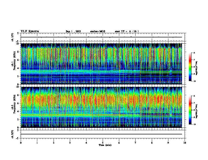Click time axis tick label "1"

point(37,143)
